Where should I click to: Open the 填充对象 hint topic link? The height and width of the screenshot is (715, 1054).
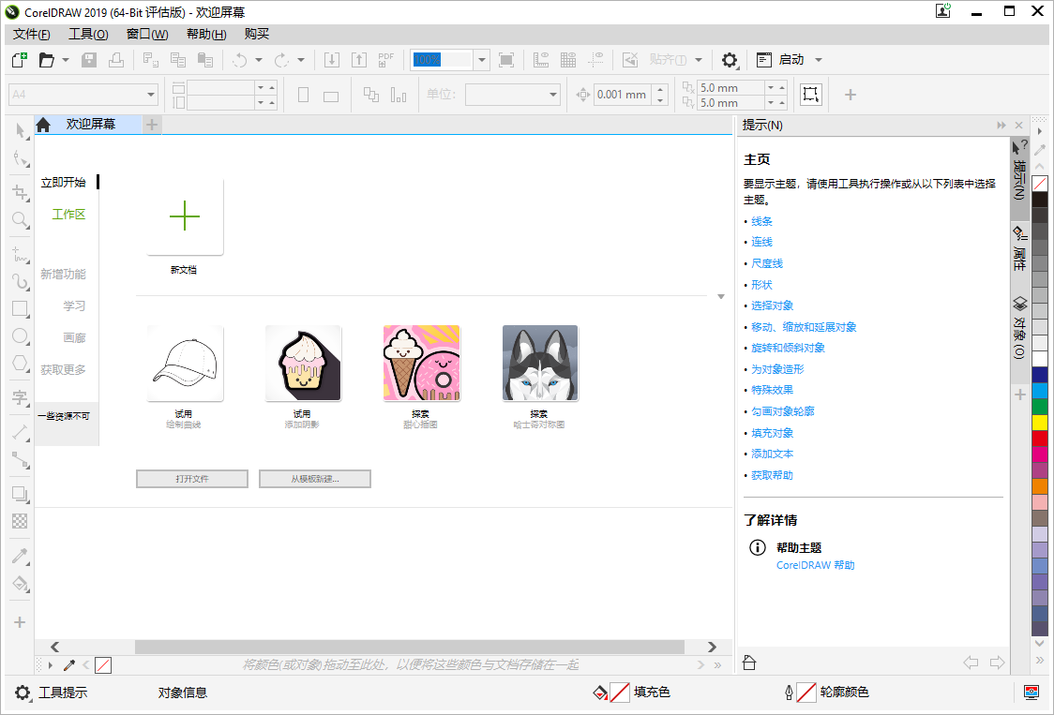(772, 433)
